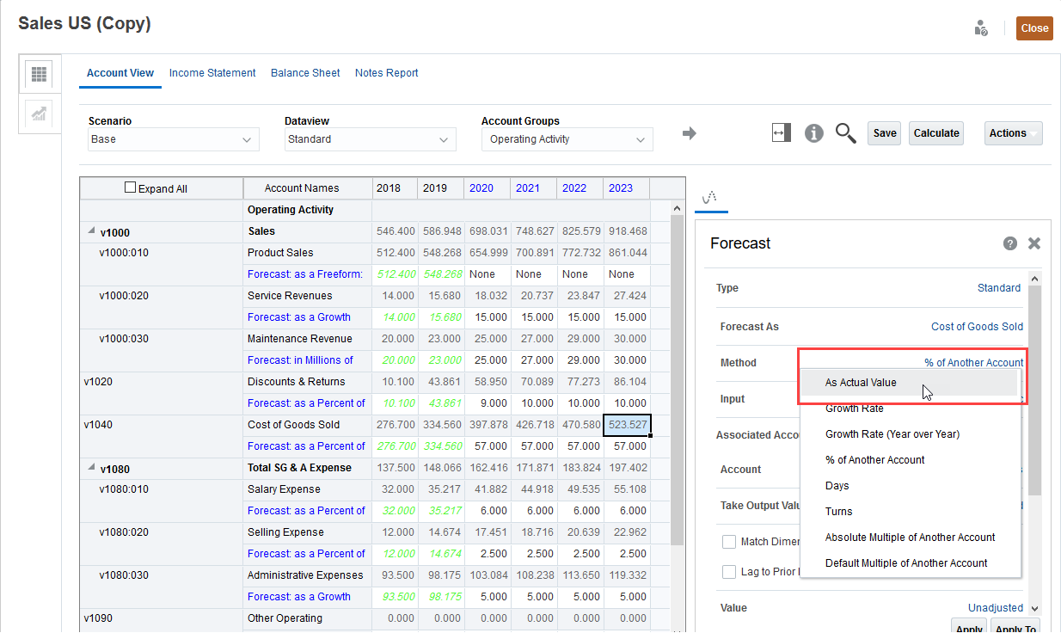Click the sparkline icon above the Forecast panel
The width and height of the screenshot is (1061, 633).
tap(711, 197)
